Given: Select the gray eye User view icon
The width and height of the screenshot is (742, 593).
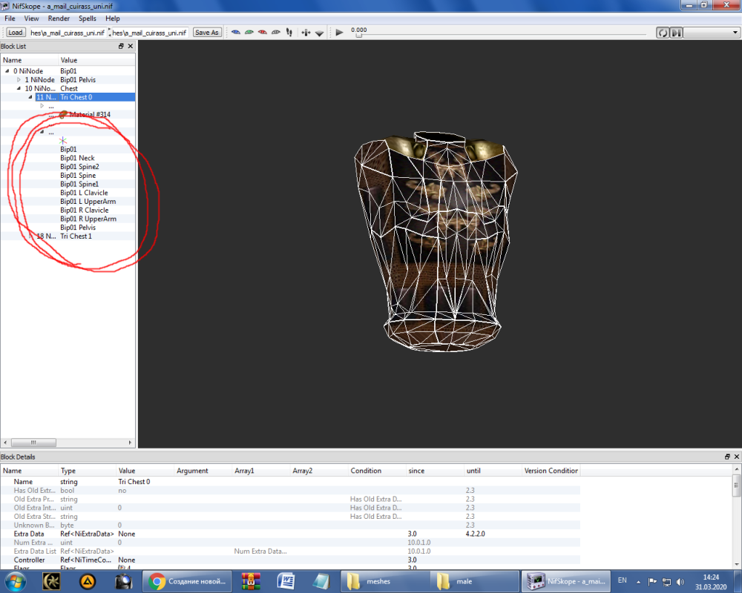Looking at the screenshot, I should 276,32.
